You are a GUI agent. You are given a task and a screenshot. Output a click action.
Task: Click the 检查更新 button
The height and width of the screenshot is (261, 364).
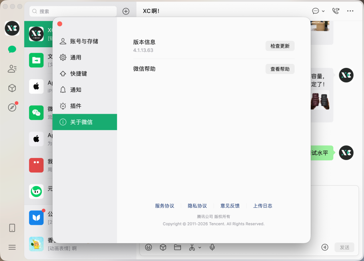point(280,46)
